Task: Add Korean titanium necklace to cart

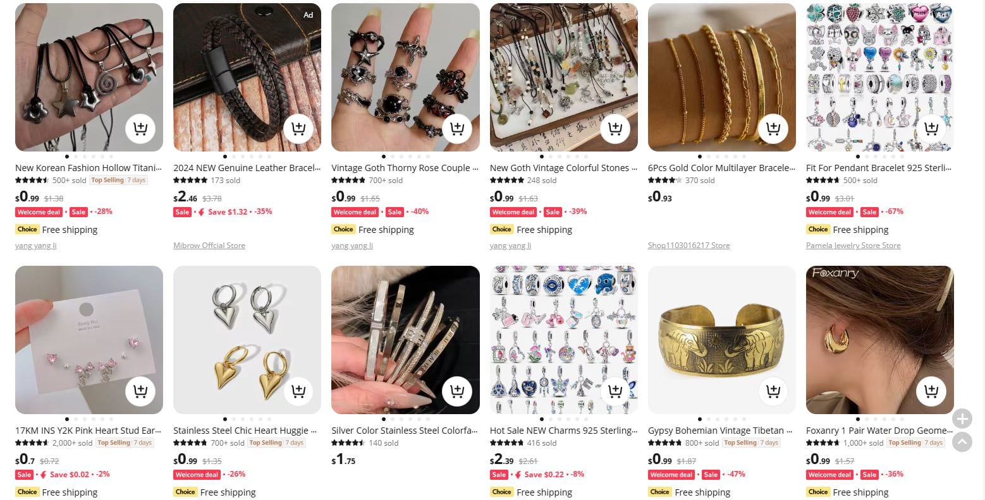Action: click(x=140, y=129)
